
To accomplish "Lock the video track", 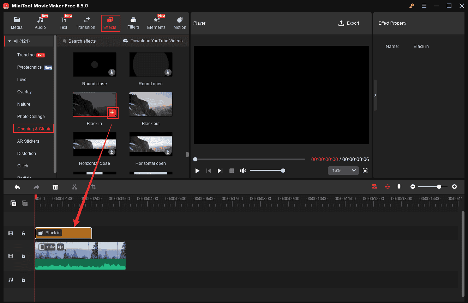I will tap(23, 256).
